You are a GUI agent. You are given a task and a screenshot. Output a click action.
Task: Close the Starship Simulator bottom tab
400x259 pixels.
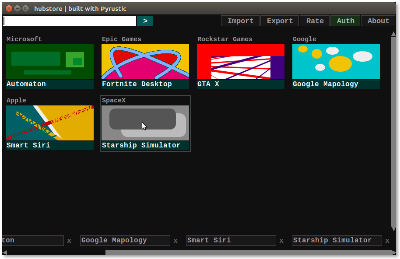387,241
